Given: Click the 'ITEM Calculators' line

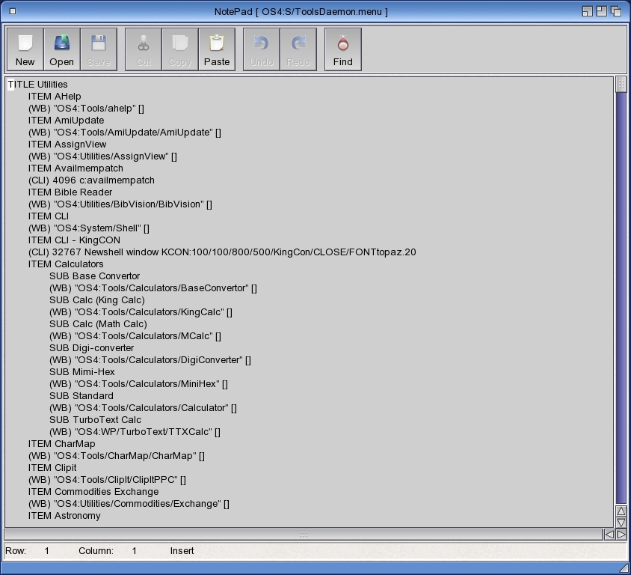Looking at the screenshot, I should [x=66, y=264].
